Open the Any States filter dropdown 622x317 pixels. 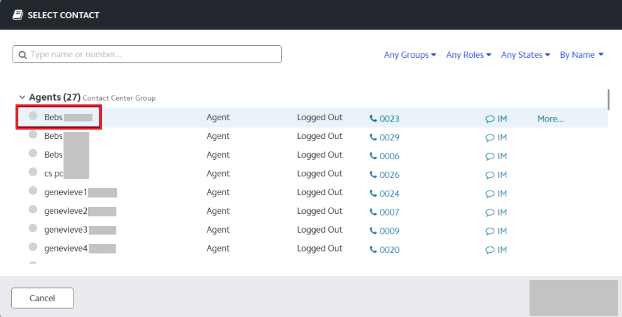525,55
